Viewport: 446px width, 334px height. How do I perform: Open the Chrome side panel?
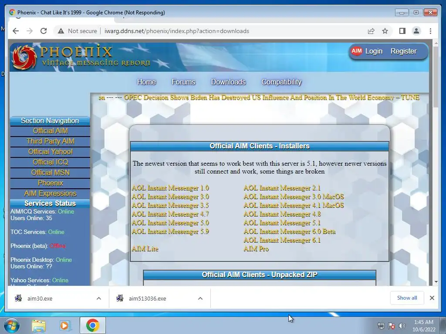pos(402,31)
